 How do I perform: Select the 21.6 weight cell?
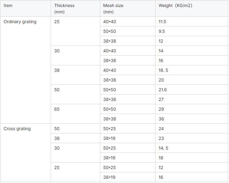(162, 90)
